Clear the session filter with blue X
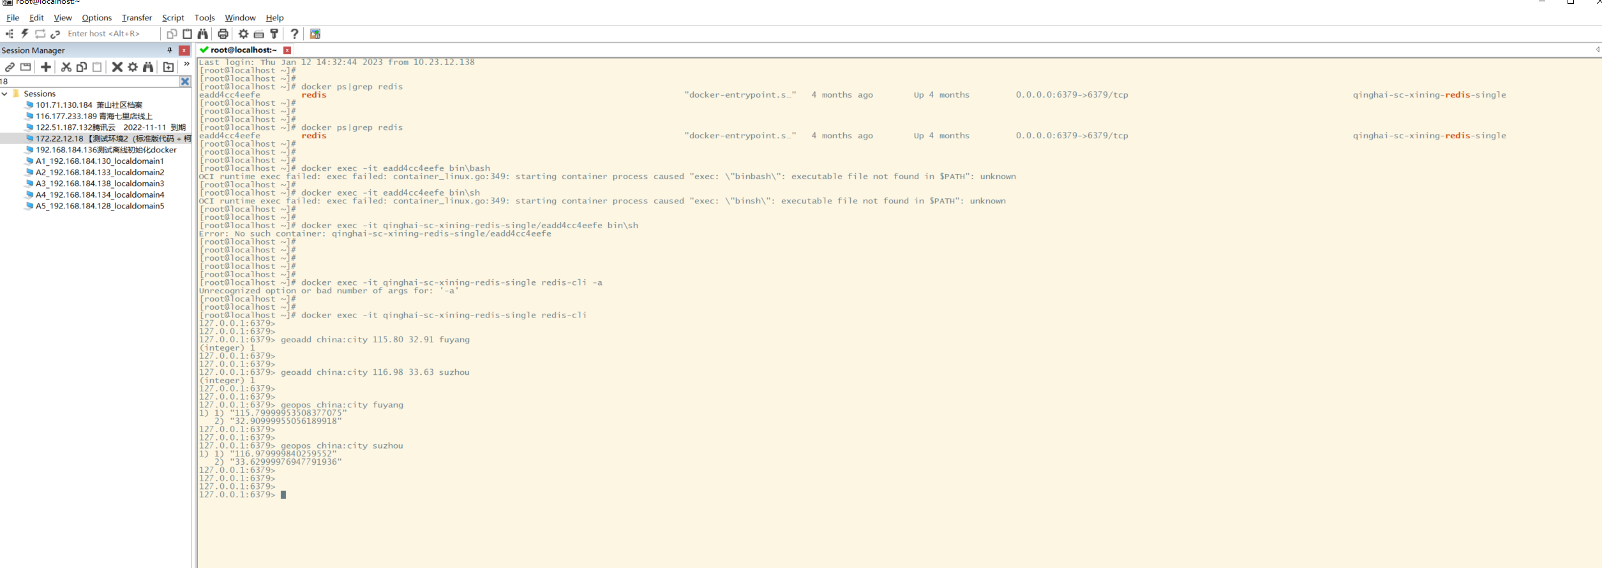Screen dimensions: 1602x568 point(185,82)
